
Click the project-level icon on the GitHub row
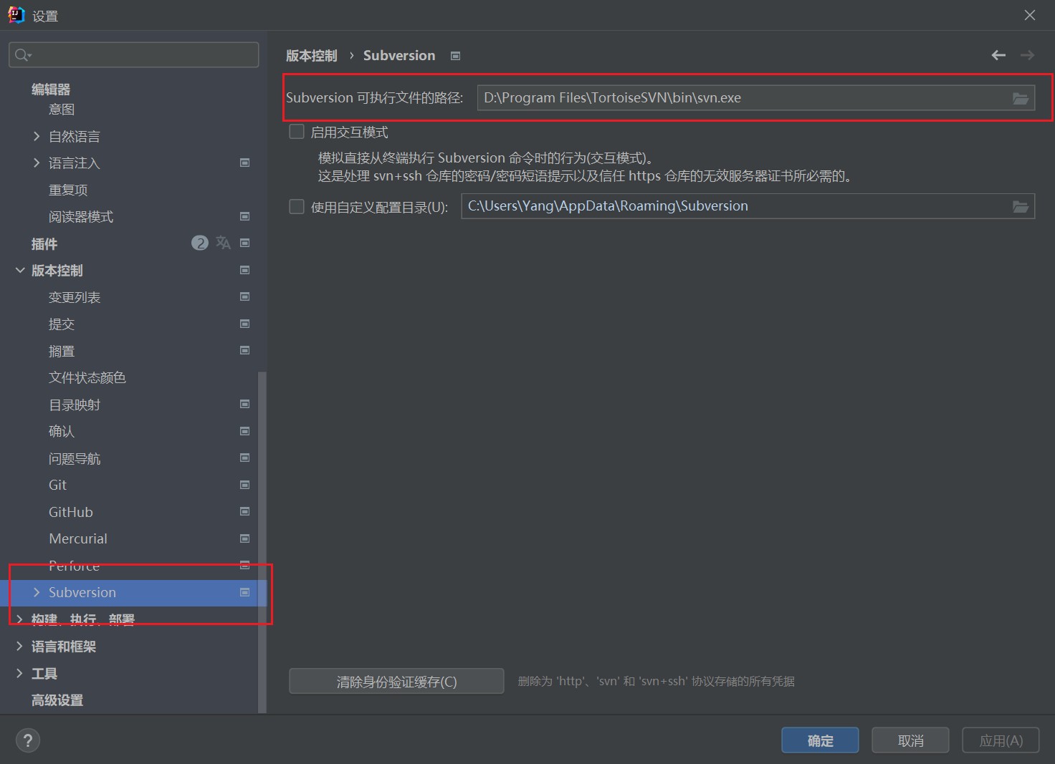tap(244, 511)
